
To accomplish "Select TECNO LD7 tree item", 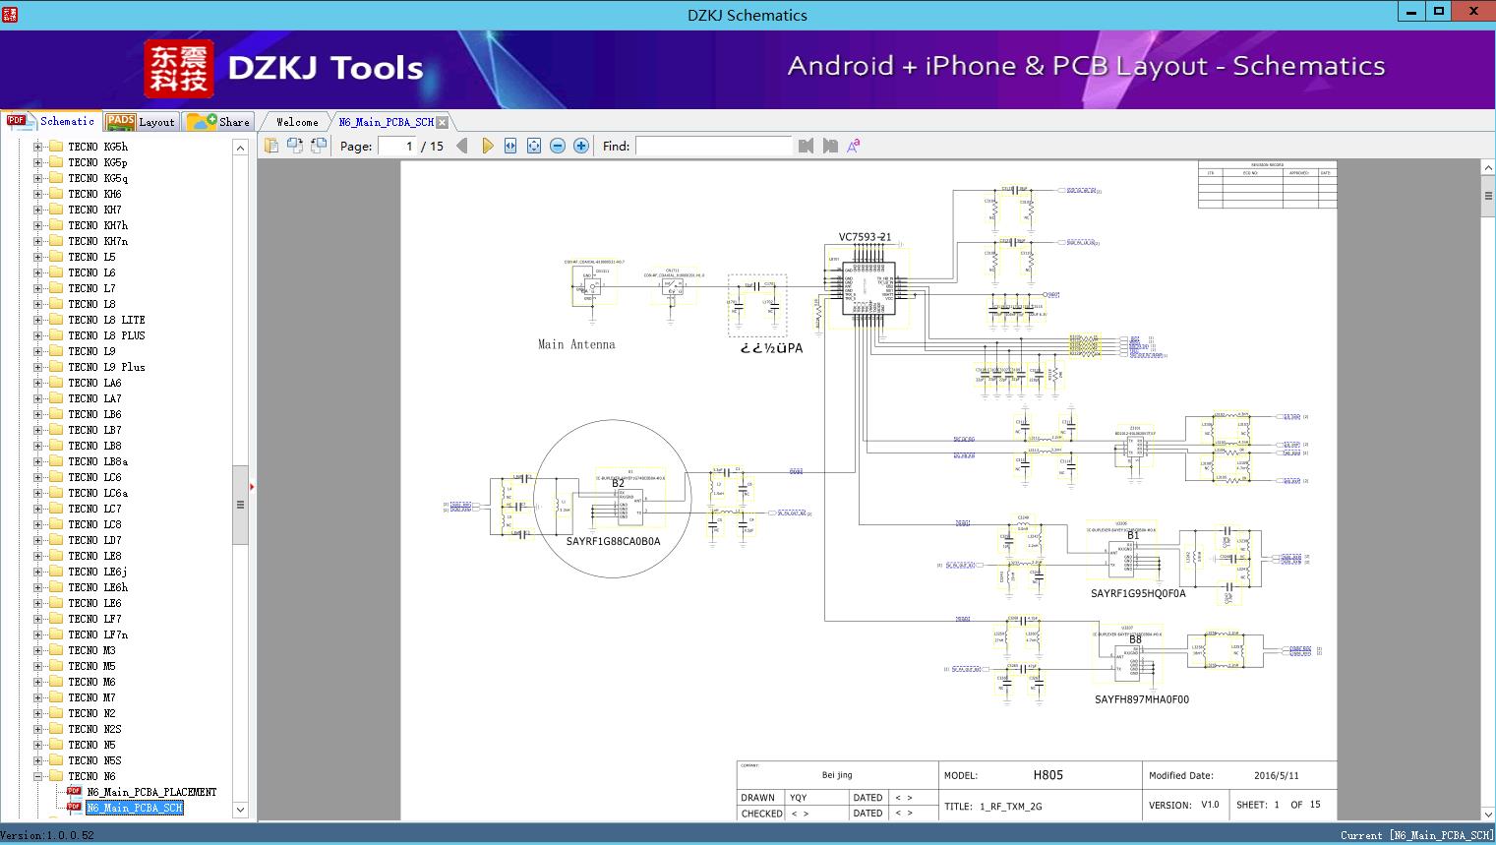I will (x=94, y=540).
